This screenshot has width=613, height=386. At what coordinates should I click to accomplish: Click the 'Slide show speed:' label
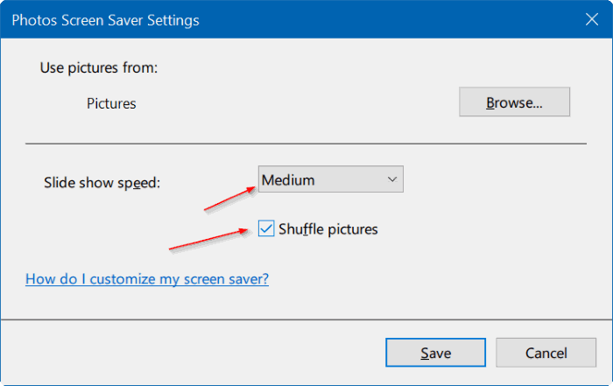coord(102,182)
